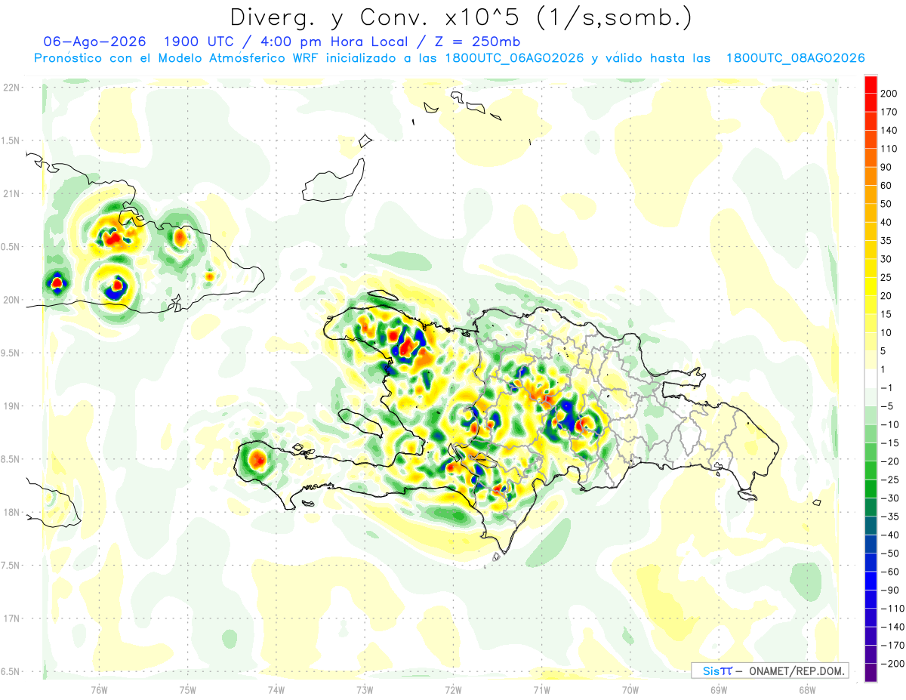Click the "69W" longitude label
Screen dimensions: 906x700
point(719,690)
